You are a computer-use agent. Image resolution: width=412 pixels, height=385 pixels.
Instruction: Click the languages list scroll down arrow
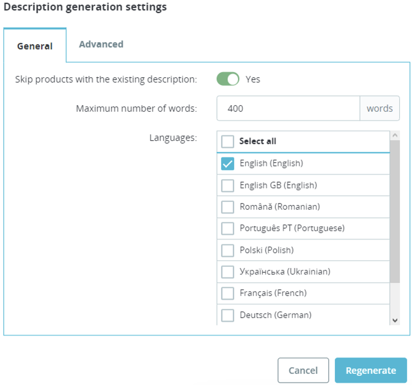pos(395,320)
